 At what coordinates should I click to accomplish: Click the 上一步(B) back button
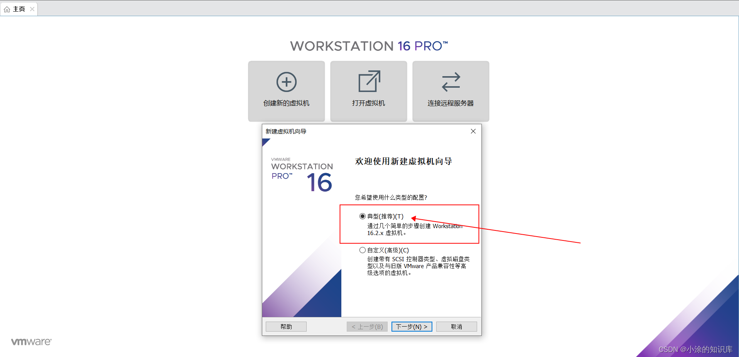pyautogui.click(x=367, y=327)
